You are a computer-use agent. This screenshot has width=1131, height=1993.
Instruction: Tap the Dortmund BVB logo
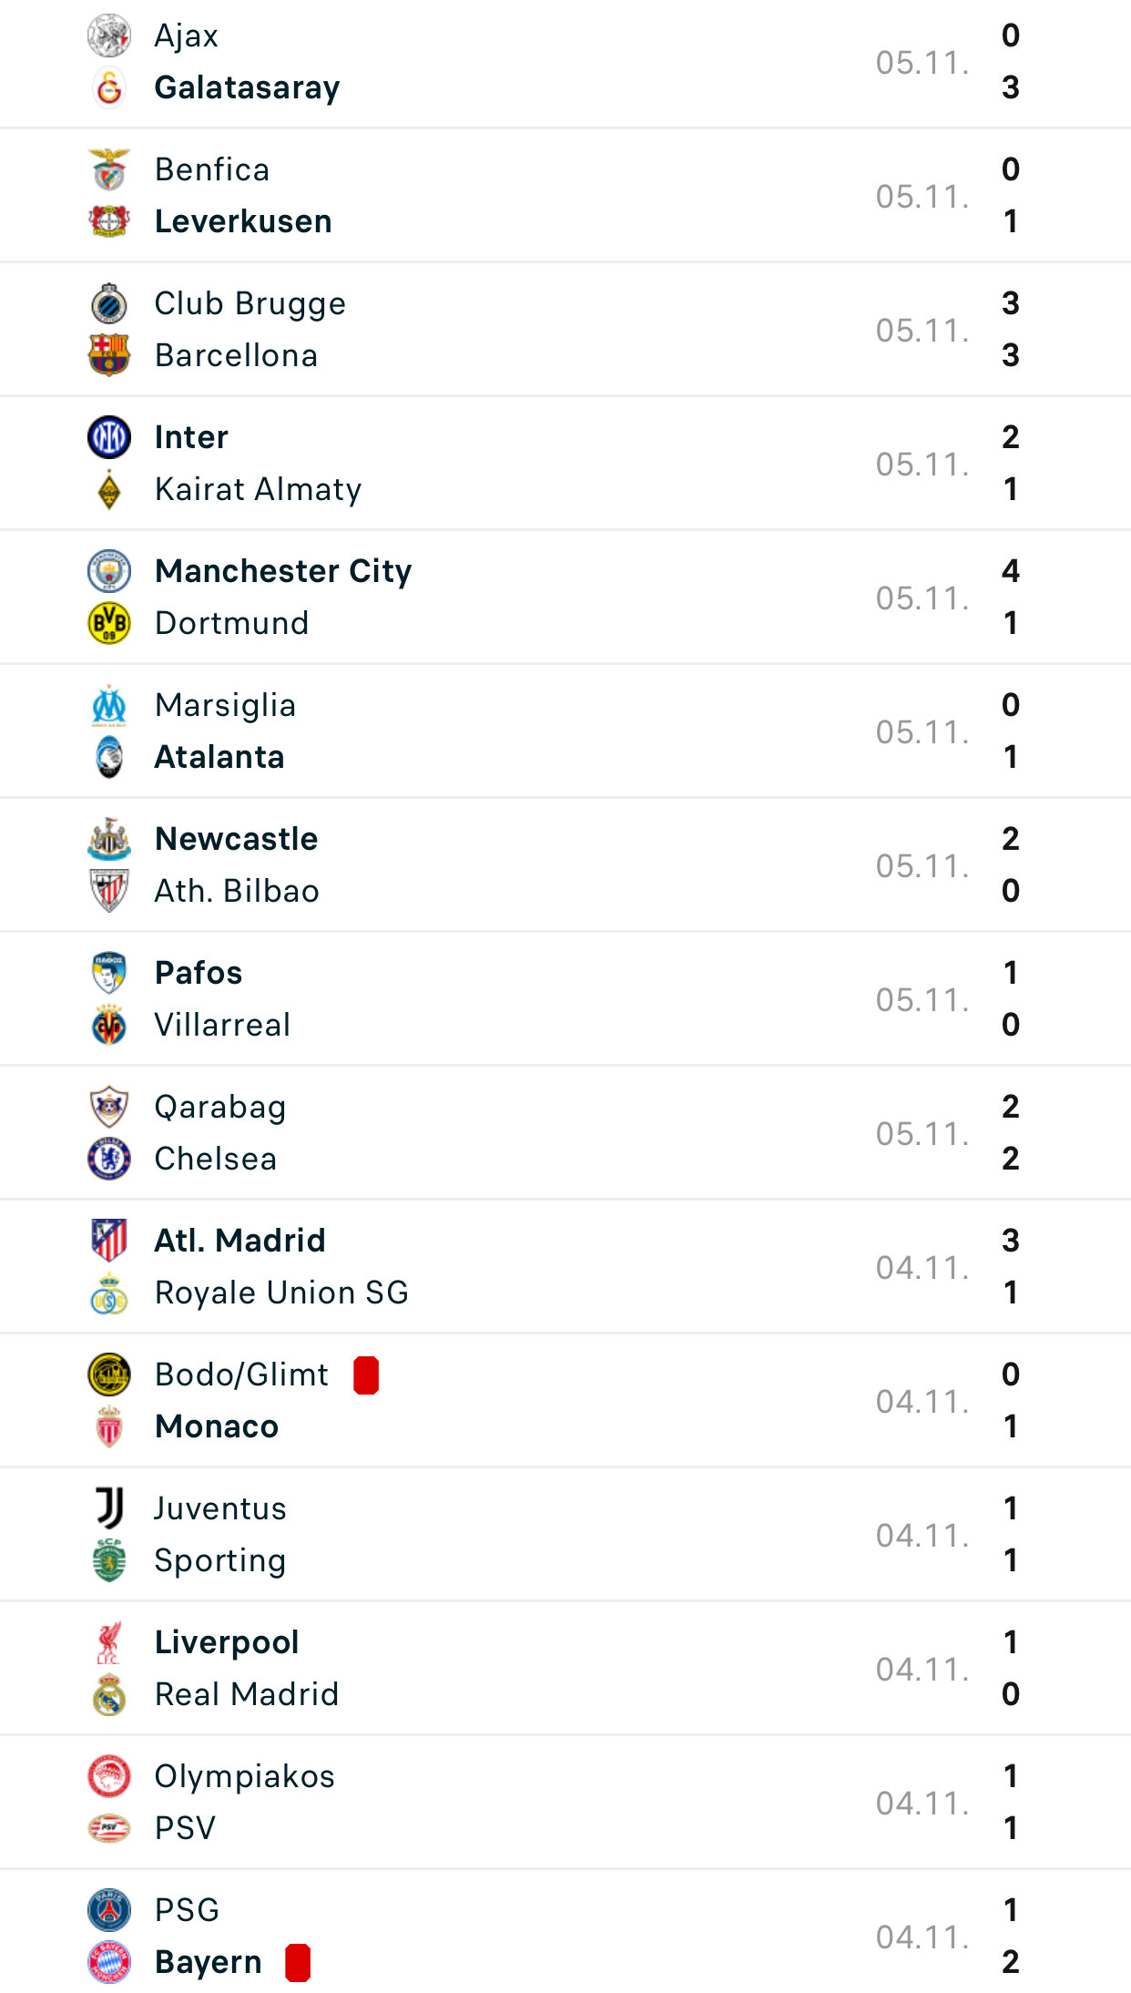pyautogui.click(x=109, y=623)
